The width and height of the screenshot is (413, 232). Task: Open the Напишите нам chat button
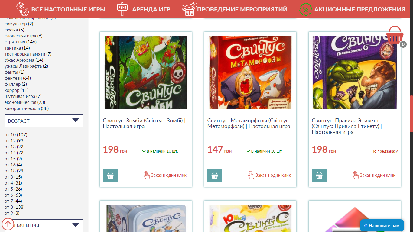tap(382, 225)
